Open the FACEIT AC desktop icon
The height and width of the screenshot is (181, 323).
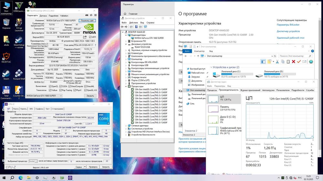(6, 58)
